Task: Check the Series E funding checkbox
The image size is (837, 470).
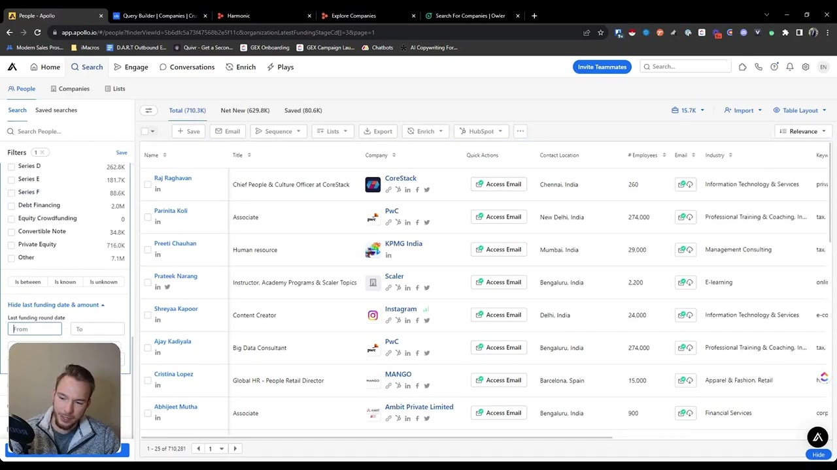Action: [11, 179]
